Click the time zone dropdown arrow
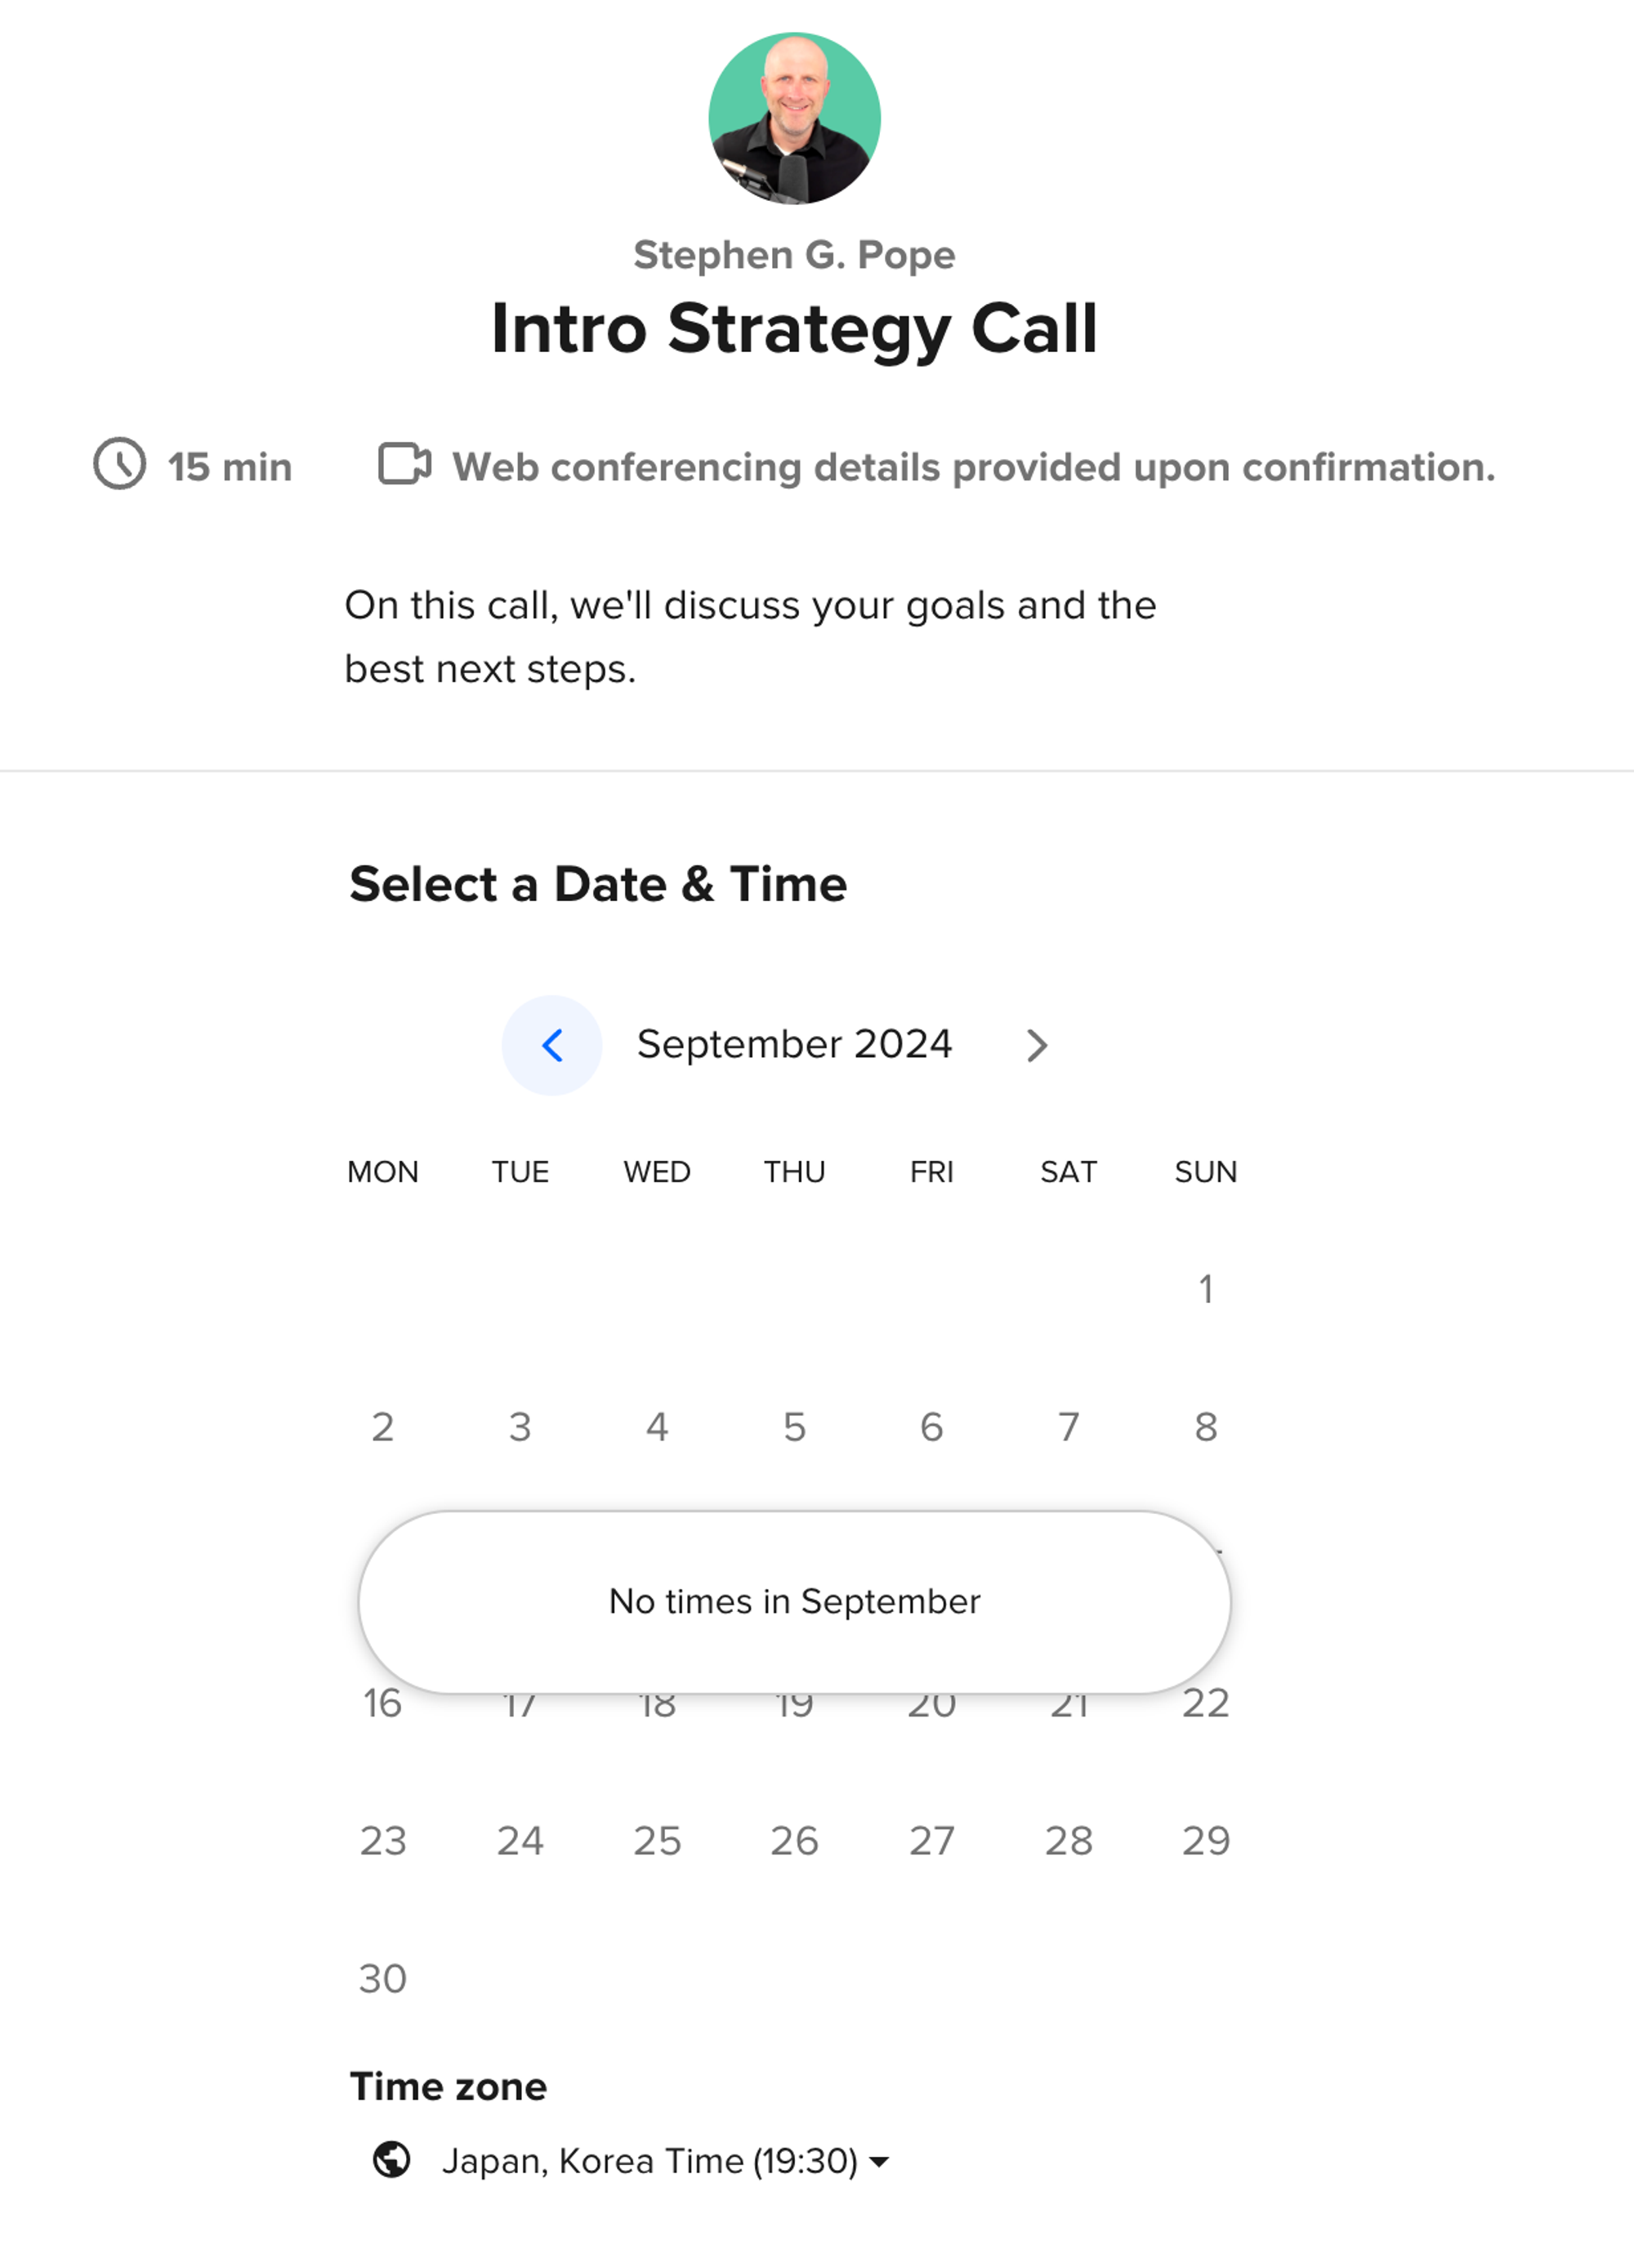1634x2268 pixels. point(880,2162)
